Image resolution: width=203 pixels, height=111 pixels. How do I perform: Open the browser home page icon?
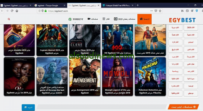[x=17, y=11]
